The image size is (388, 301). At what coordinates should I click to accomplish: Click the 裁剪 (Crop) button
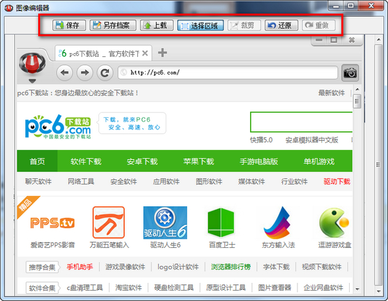tap(244, 25)
